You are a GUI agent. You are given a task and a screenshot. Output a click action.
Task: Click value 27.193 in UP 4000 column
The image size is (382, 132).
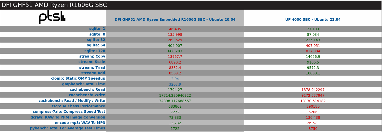click(313, 29)
